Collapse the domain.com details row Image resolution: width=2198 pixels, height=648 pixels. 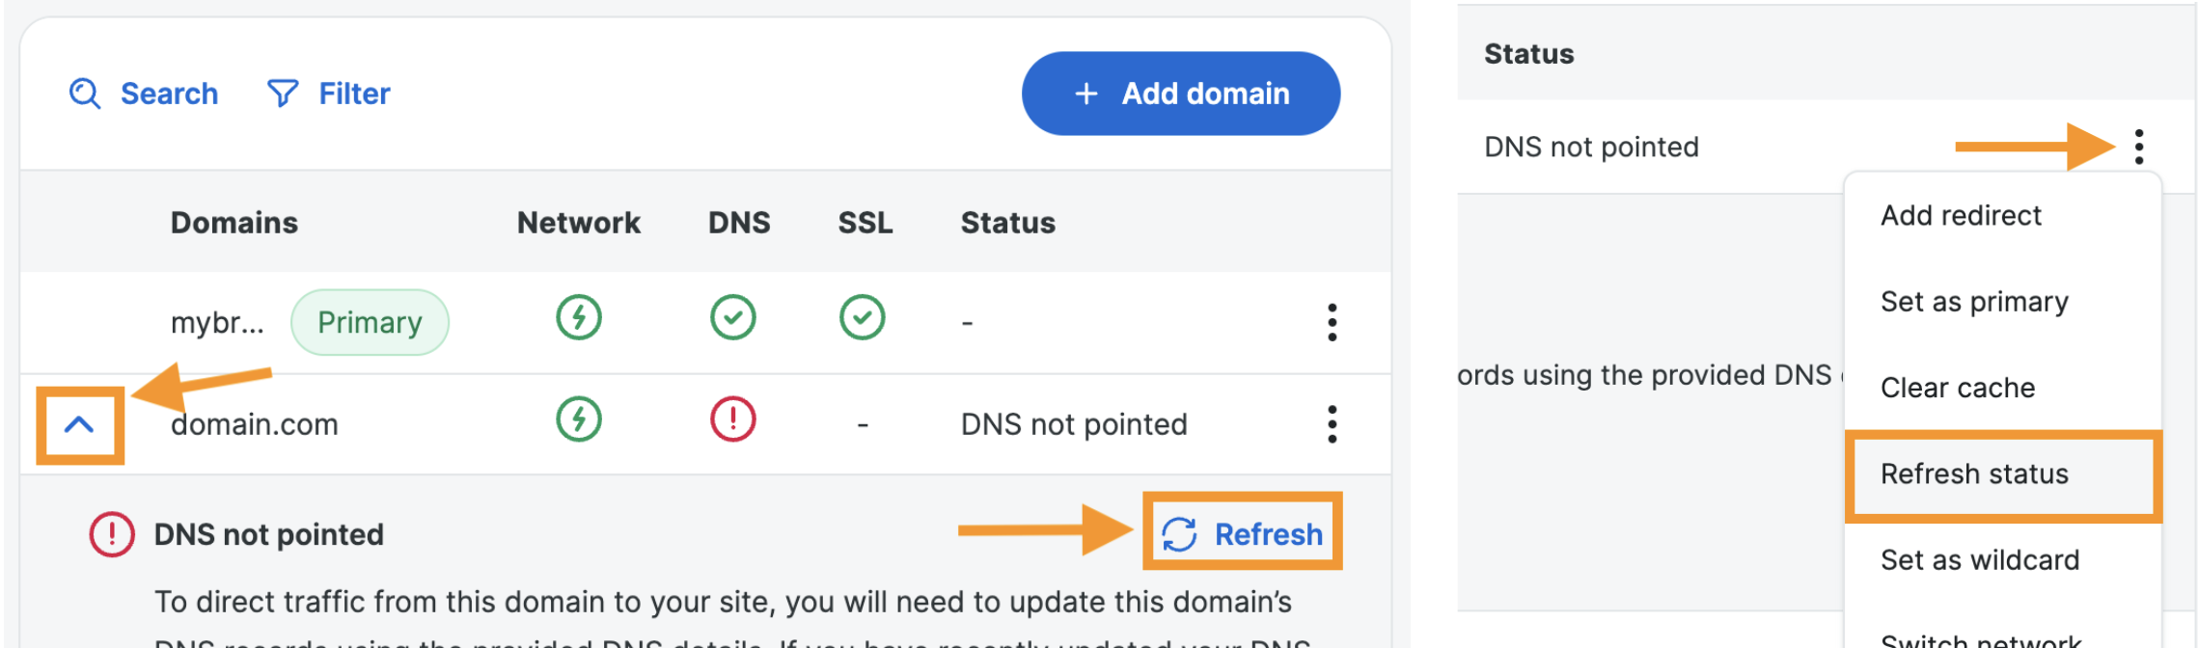78,423
